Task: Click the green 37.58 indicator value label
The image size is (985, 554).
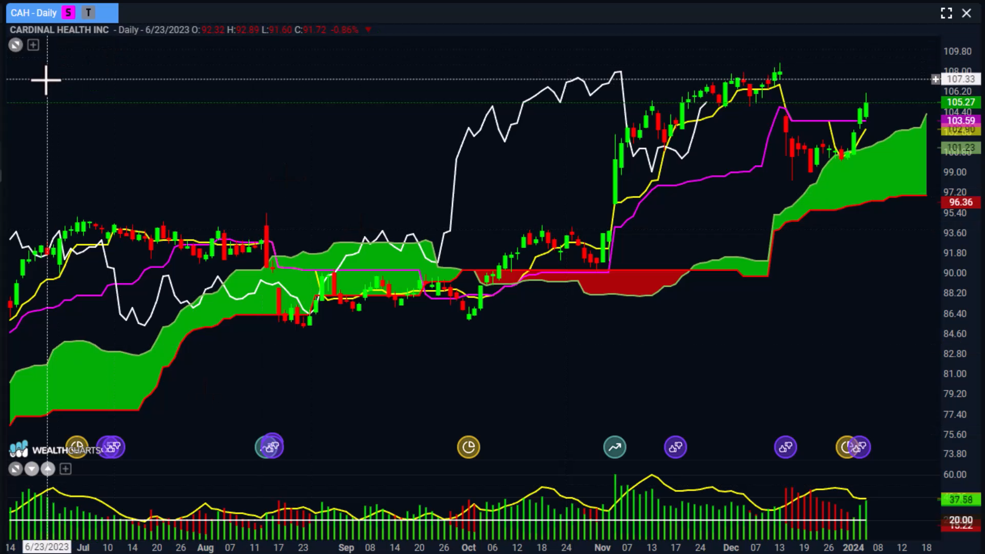Action: 961,499
